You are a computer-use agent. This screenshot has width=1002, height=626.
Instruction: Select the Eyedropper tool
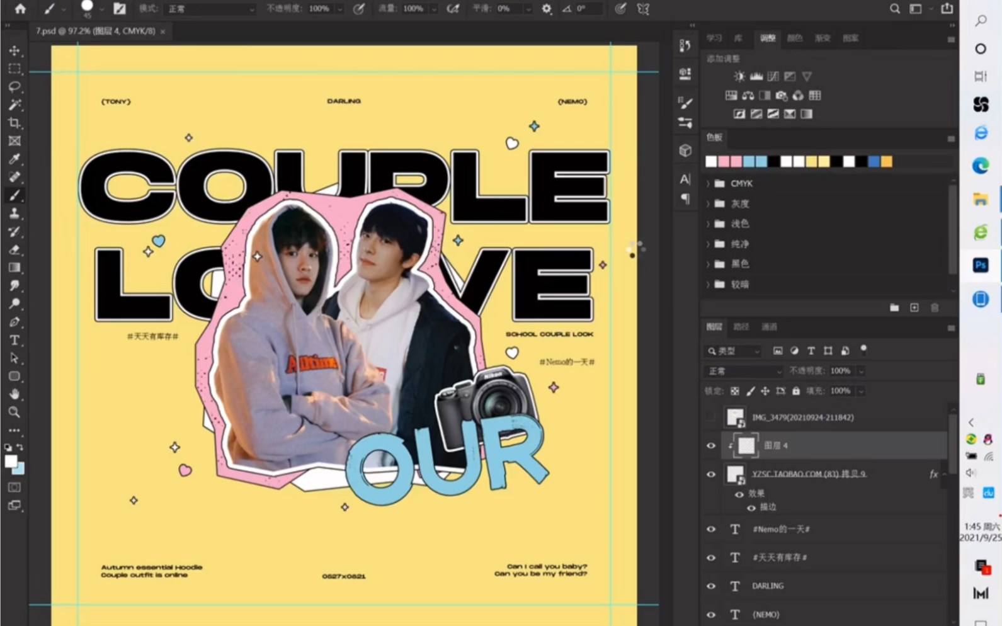pos(14,159)
